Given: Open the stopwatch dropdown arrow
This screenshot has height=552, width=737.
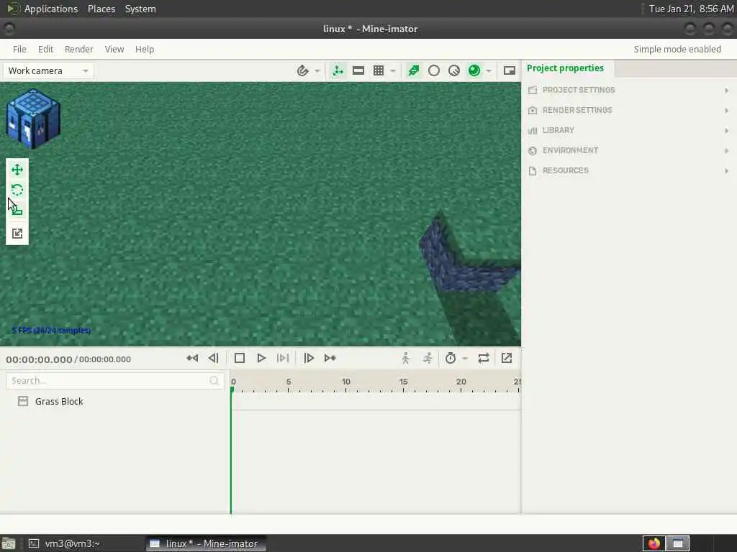Looking at the screenshot, I should point(465,358).
